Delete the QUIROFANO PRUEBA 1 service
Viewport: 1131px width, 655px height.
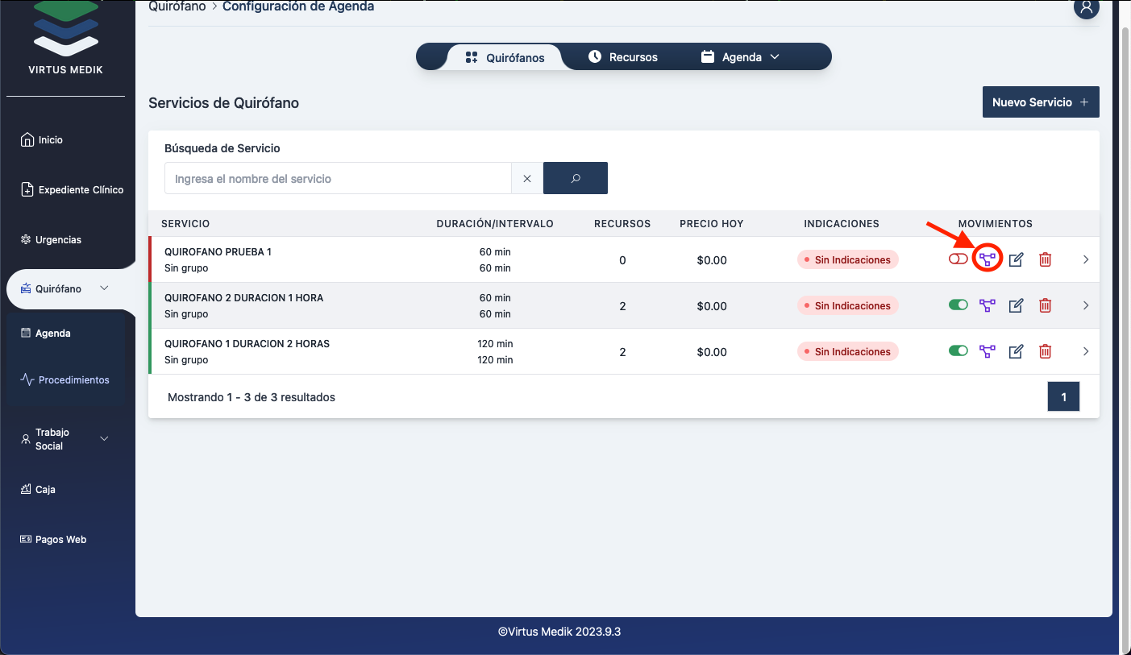coord(1045,259)
